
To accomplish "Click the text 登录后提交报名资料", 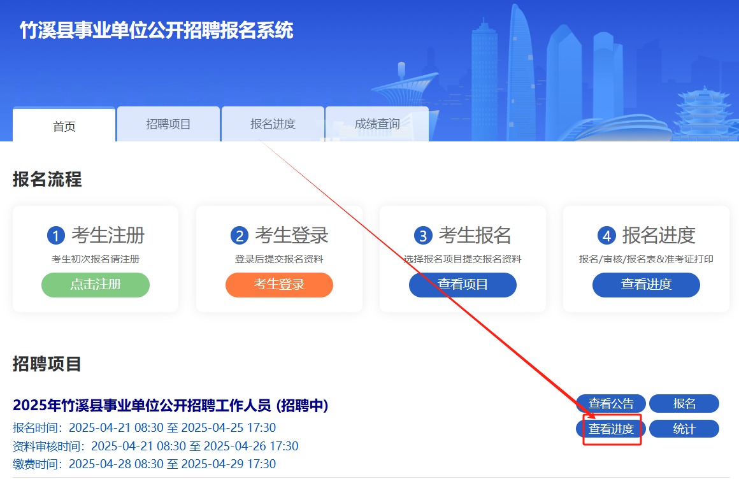I will [280, 259].
